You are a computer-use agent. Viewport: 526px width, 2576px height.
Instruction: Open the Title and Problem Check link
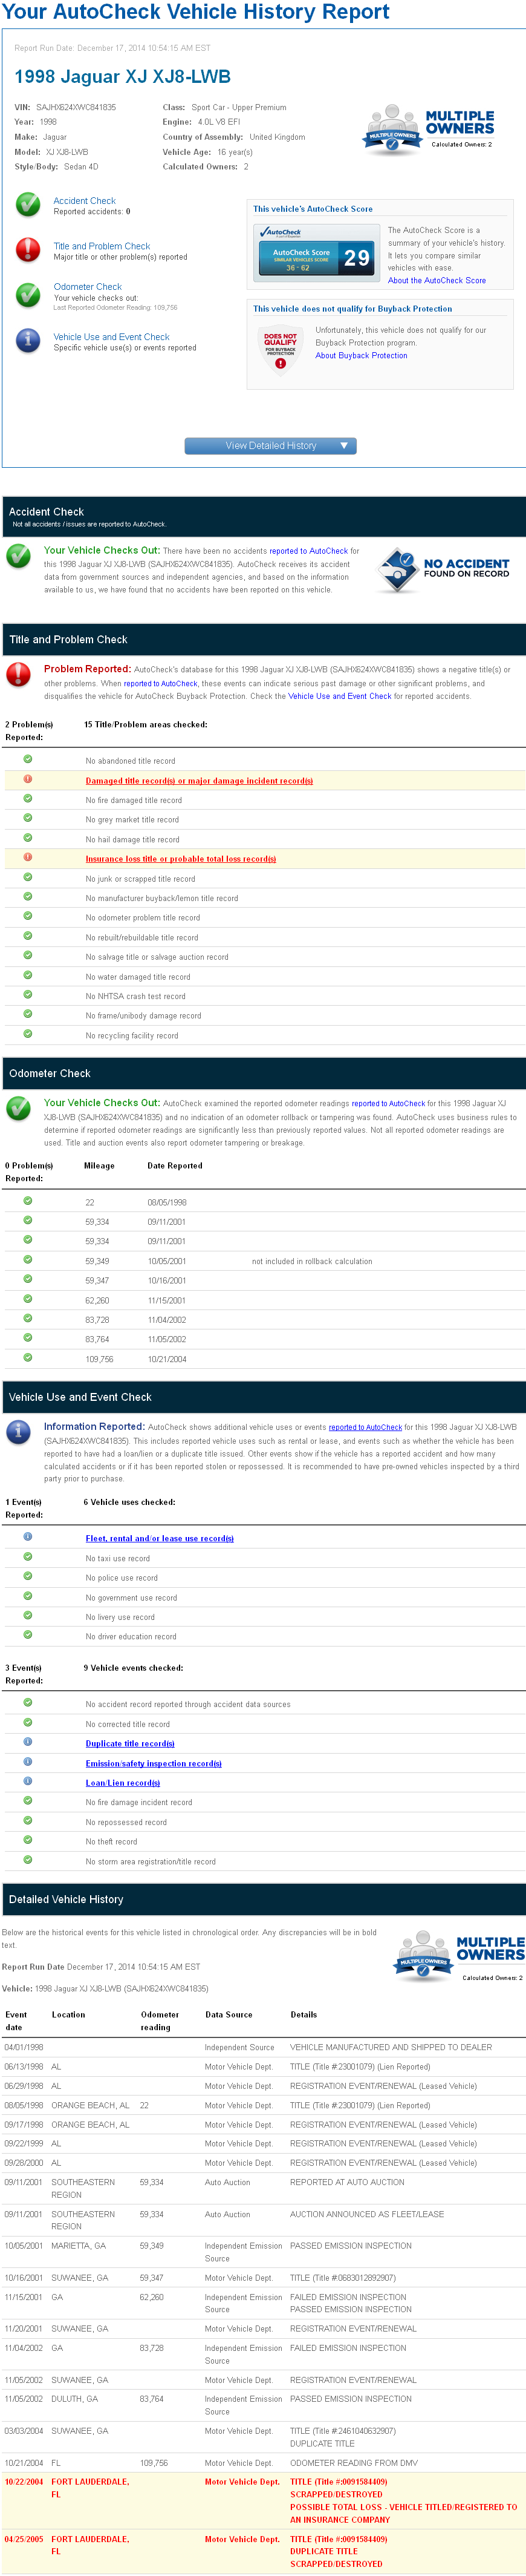102,246
